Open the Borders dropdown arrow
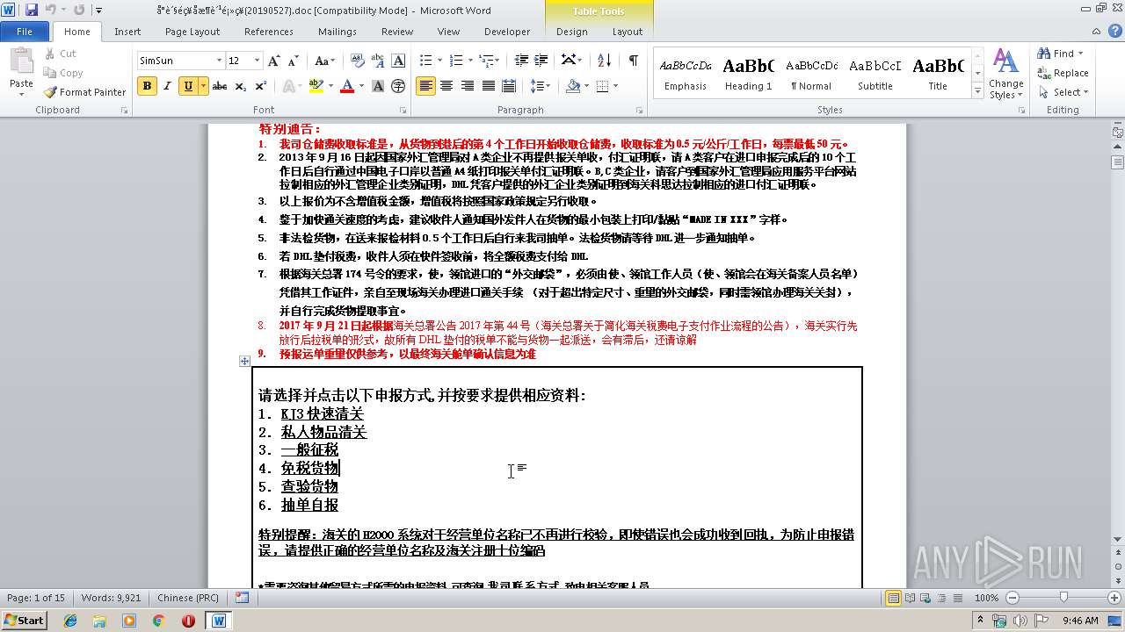 point(615,86)
